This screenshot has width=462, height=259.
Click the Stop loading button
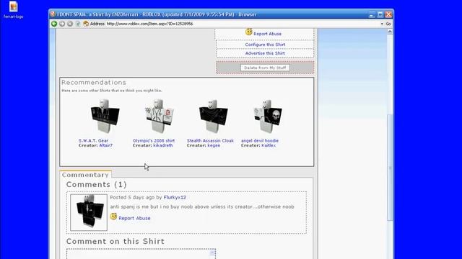pyautogui.click(x=70, y=24)
